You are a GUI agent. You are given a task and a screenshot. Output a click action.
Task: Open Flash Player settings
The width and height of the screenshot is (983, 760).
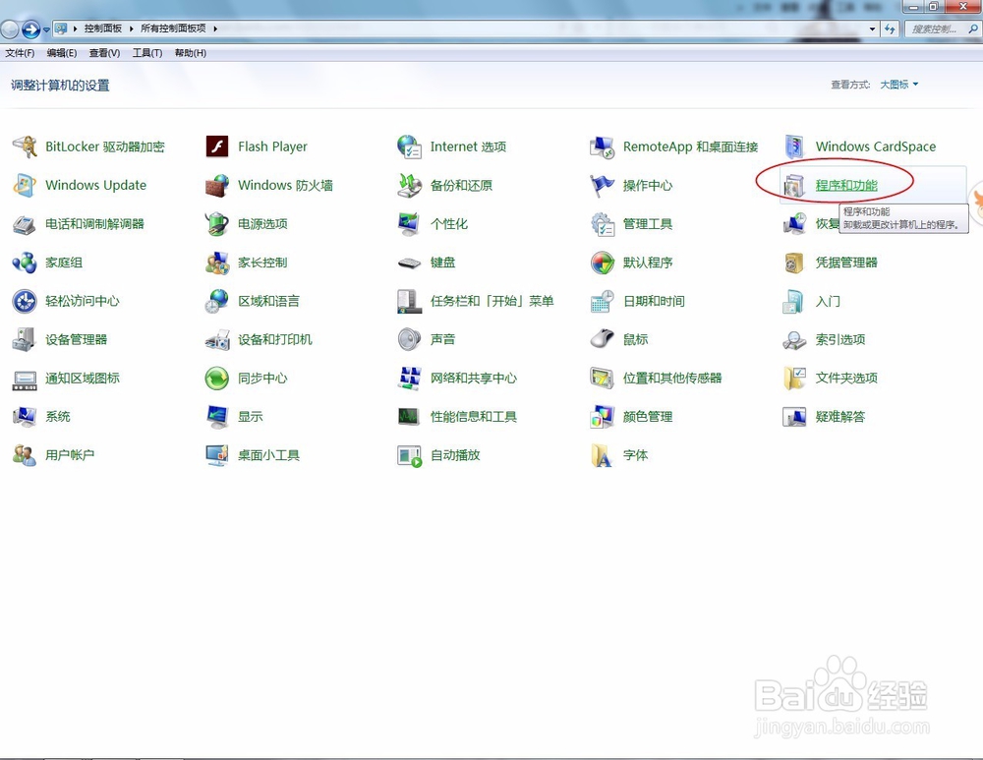pyautogui.click(x=272, y=146)
